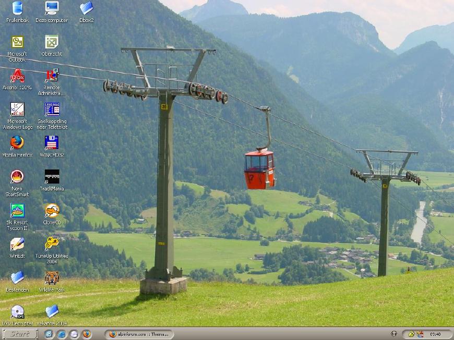This screenshot has width=454, height=340.
Task: Open Remote Administrator shortcut
Action: click(52, 76)
